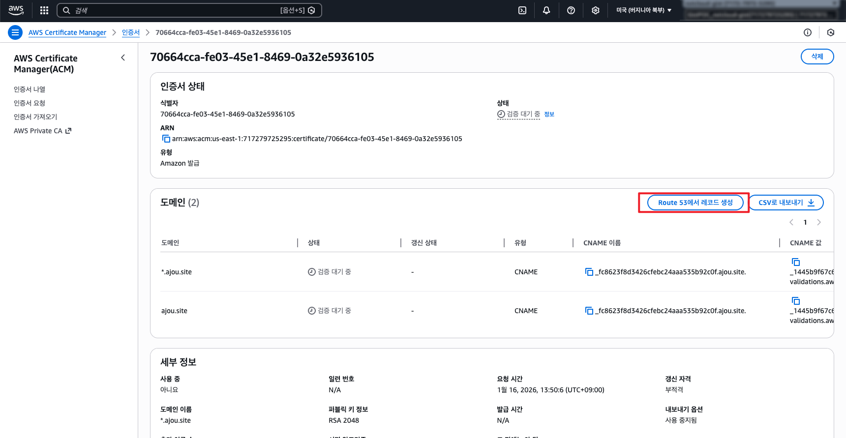The image size is (846, 438).
Task: Click the 부적격 renewal eligibility value
Action: point(674,390)
